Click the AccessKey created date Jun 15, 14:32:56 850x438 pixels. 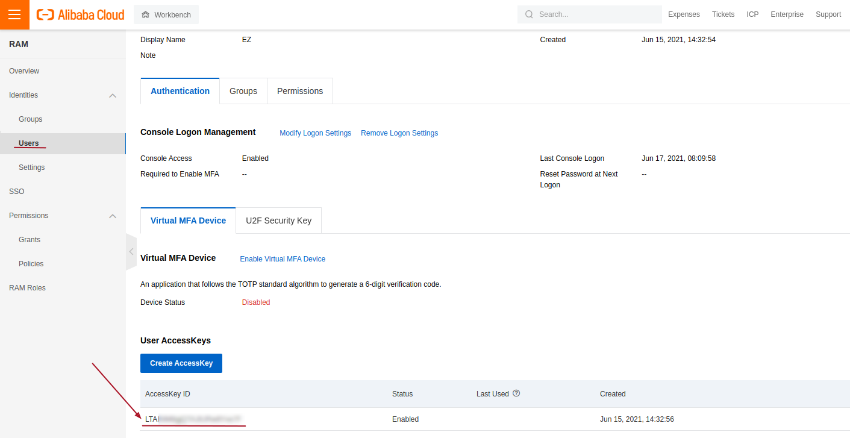(637, 419)
